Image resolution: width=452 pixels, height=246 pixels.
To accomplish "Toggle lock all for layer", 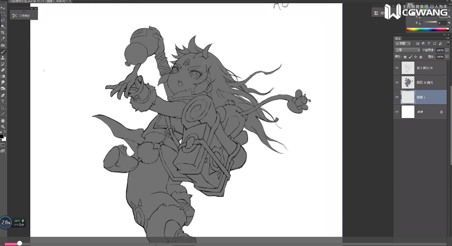I will point(421,57).
